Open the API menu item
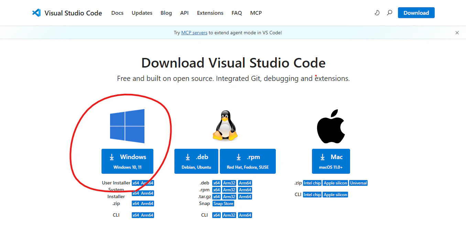This screenshot has width=466, height=241. [184, 13]
